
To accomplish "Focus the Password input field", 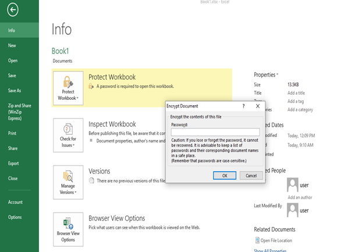I will [x=215, y=132].
